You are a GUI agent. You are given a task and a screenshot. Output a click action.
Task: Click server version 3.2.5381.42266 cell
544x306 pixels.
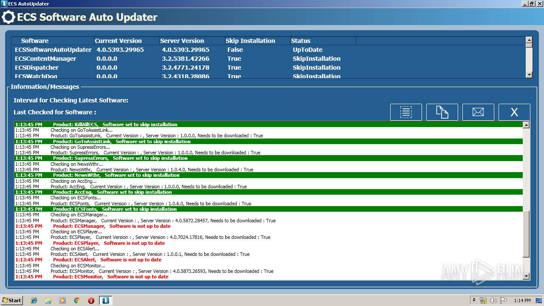click(x=186, y=59)
